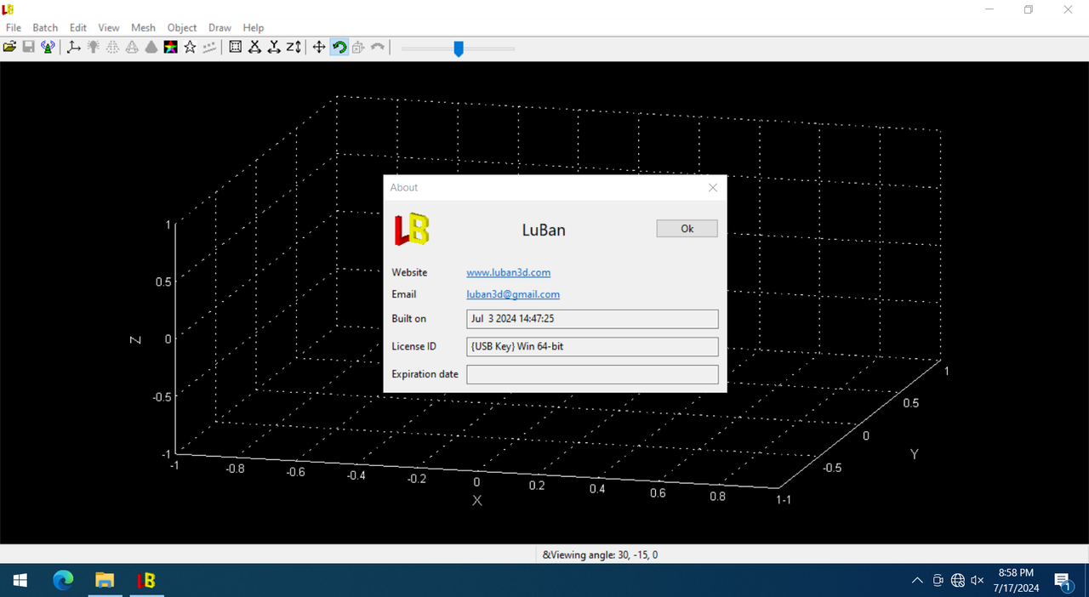1089x597 pixels.
Task: Select the dotted point-cloud cone icon
Action: (x=112, y=48)
